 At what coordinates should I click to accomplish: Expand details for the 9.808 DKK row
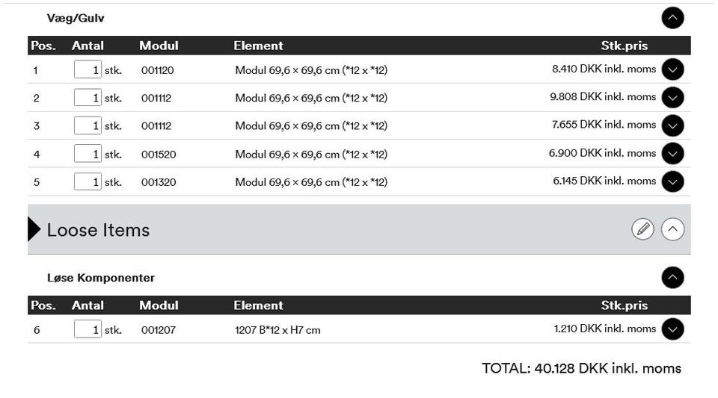point(672,97)
